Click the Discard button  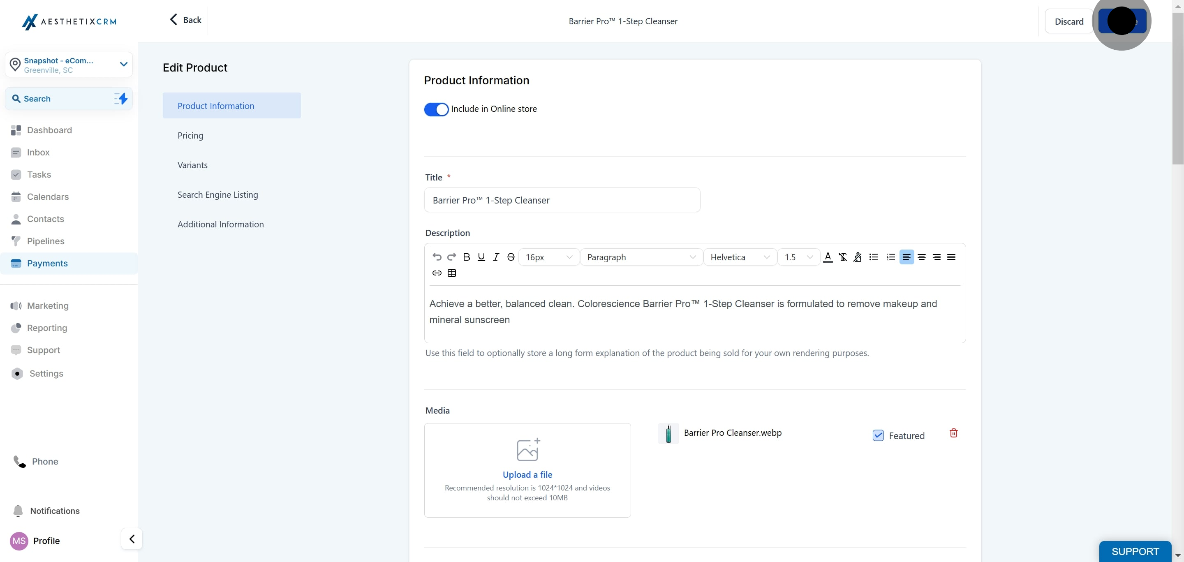pyautogui.click(x=1068, y=22)
